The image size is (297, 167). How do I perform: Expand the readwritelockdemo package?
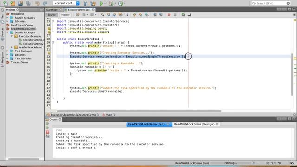12,47
